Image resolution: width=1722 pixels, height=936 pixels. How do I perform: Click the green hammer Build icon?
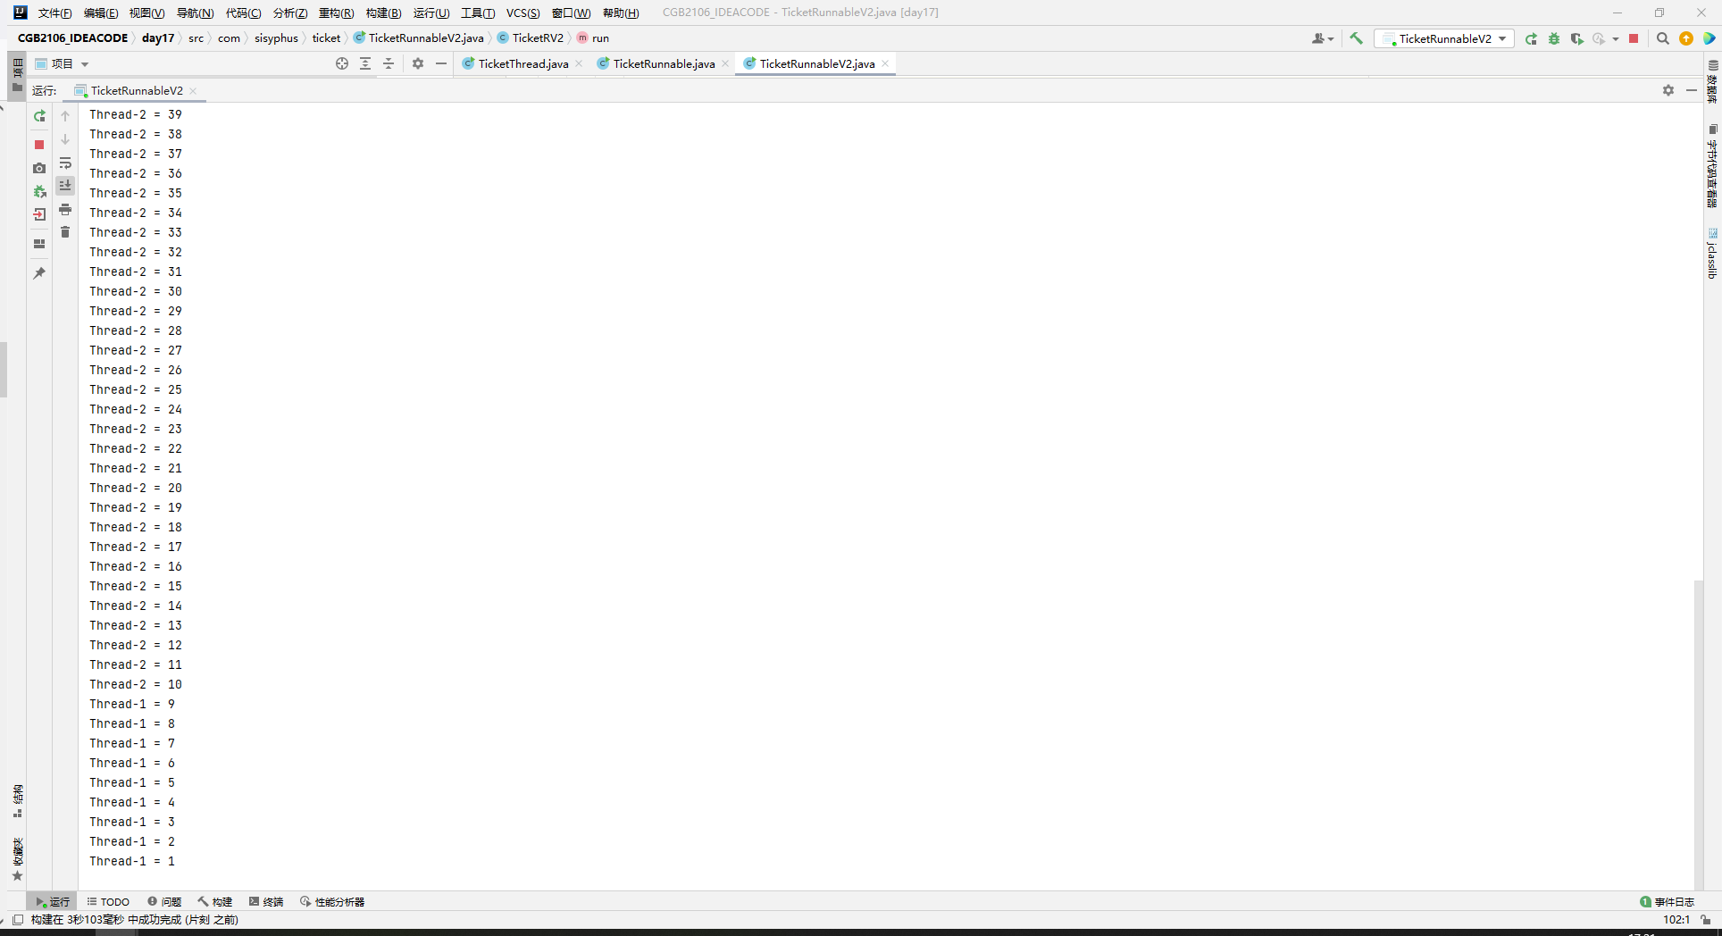point(1356,38)
